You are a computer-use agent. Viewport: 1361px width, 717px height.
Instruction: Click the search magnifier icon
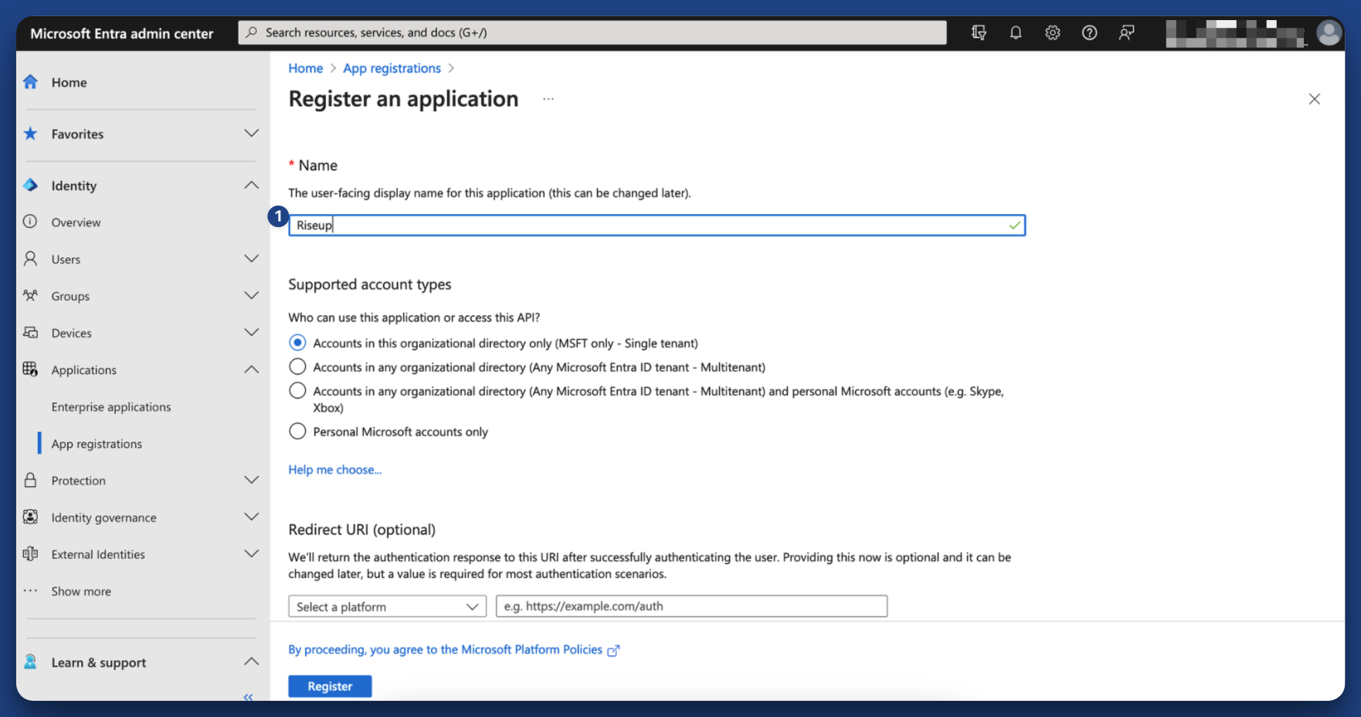point(251,32)
